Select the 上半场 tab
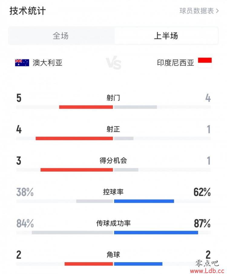This screenshot has width=227, height=274. coord(166,36)
